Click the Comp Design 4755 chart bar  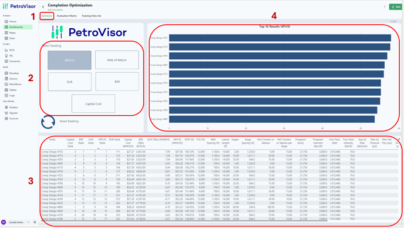coord(280,38)
